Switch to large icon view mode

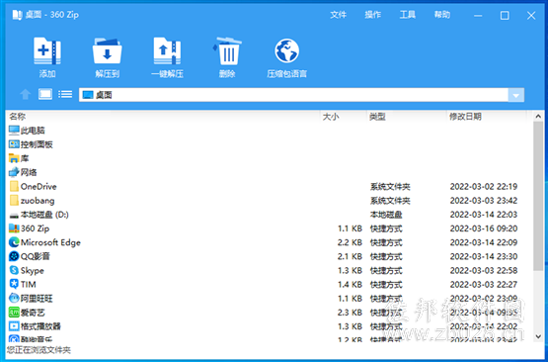click(45, 94)
